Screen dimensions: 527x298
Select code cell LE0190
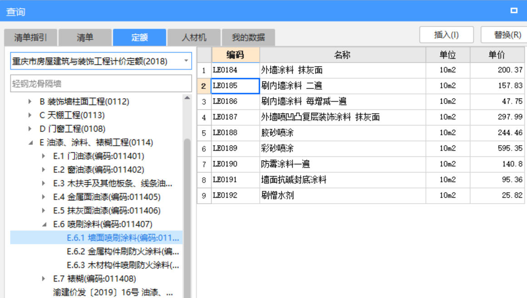[x=235, y=164]
